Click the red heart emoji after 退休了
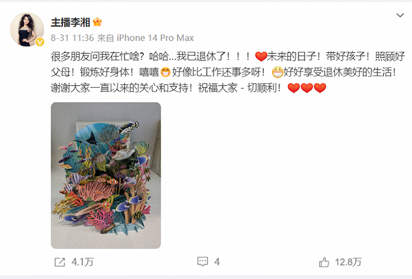412x279 pixels. point(261,57)
